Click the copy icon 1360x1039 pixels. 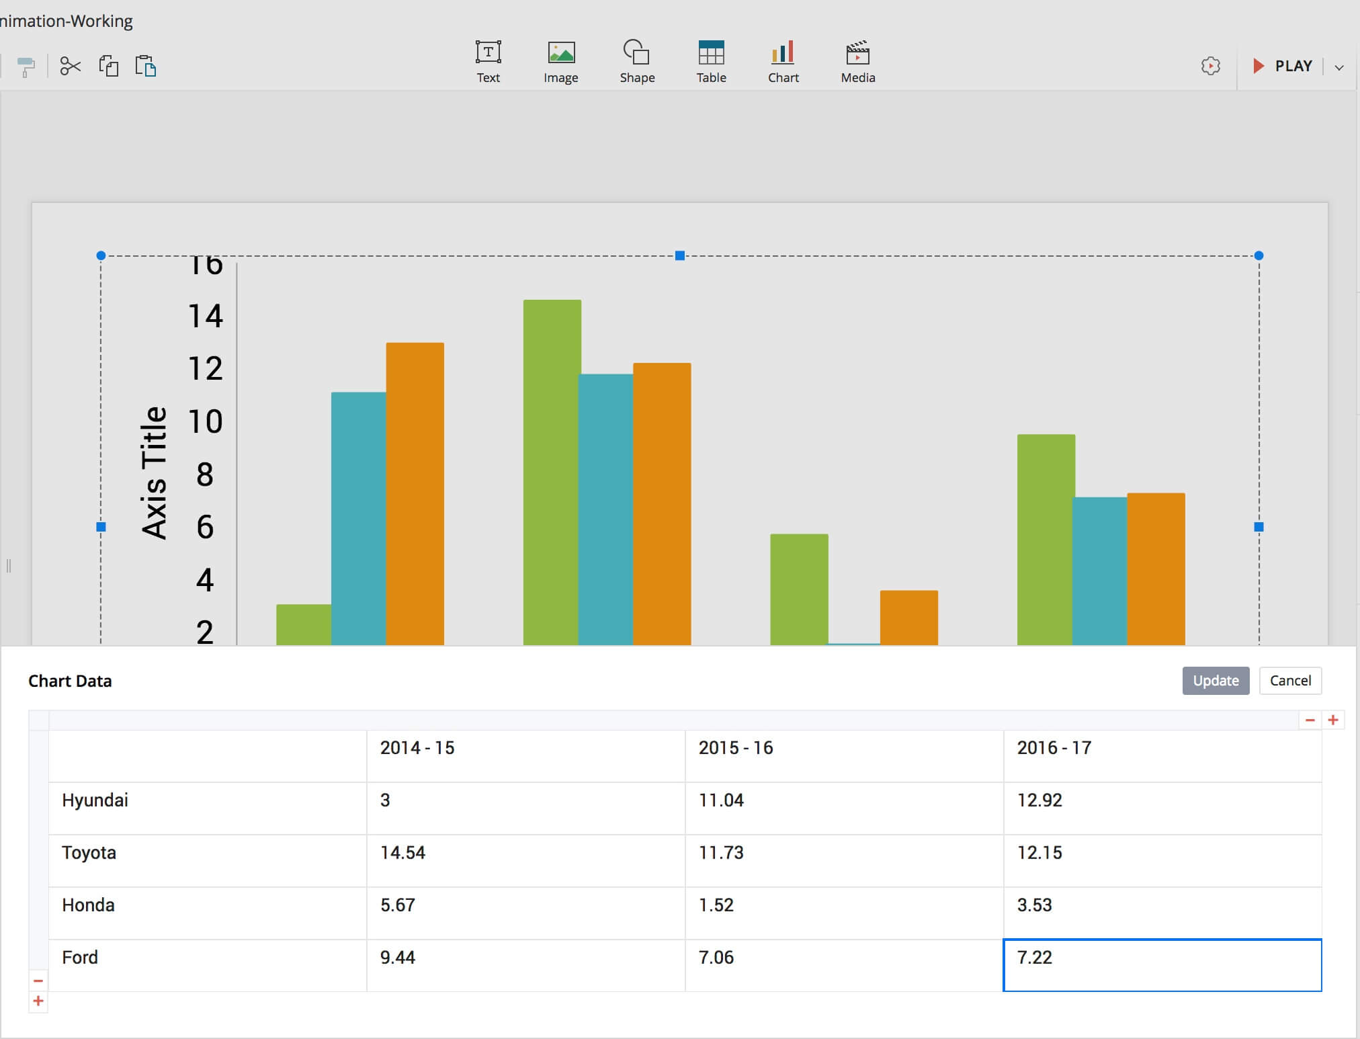(109, 66)
